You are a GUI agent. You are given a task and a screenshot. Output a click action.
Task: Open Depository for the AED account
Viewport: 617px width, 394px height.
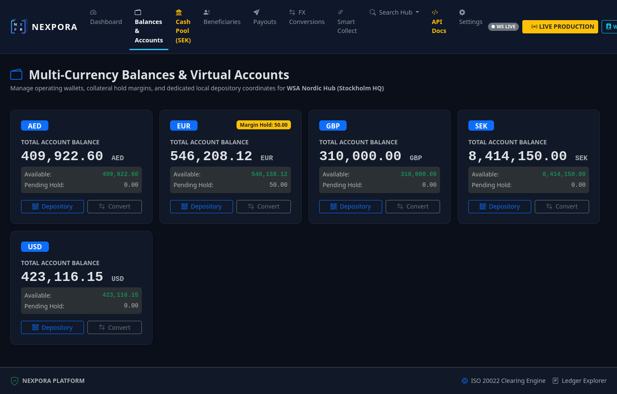[52, 206]
